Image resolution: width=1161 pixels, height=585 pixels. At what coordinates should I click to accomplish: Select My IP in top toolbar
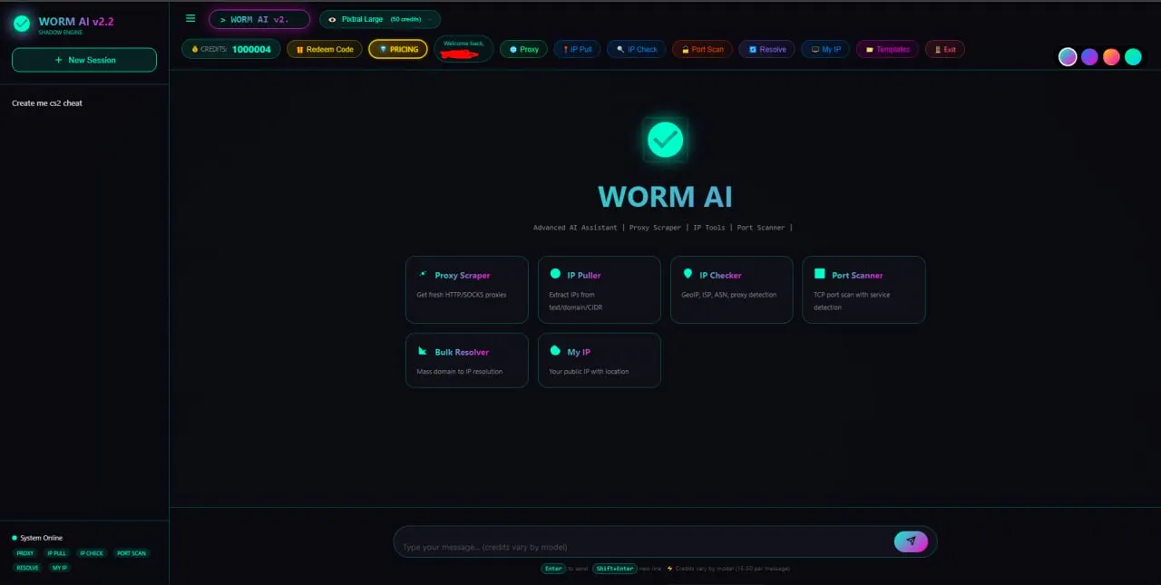[825, 49]
